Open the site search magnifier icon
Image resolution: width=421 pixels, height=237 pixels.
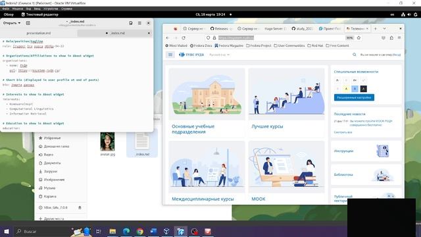[x=355, y=55]
